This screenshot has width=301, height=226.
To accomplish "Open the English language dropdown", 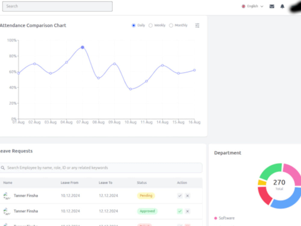I will [253, 6].
